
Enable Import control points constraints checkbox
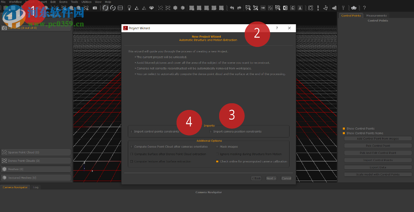coord(132,131)
